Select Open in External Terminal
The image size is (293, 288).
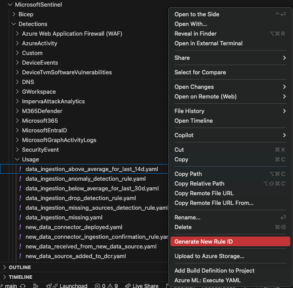pyautogui.click(x=230, y=44)
